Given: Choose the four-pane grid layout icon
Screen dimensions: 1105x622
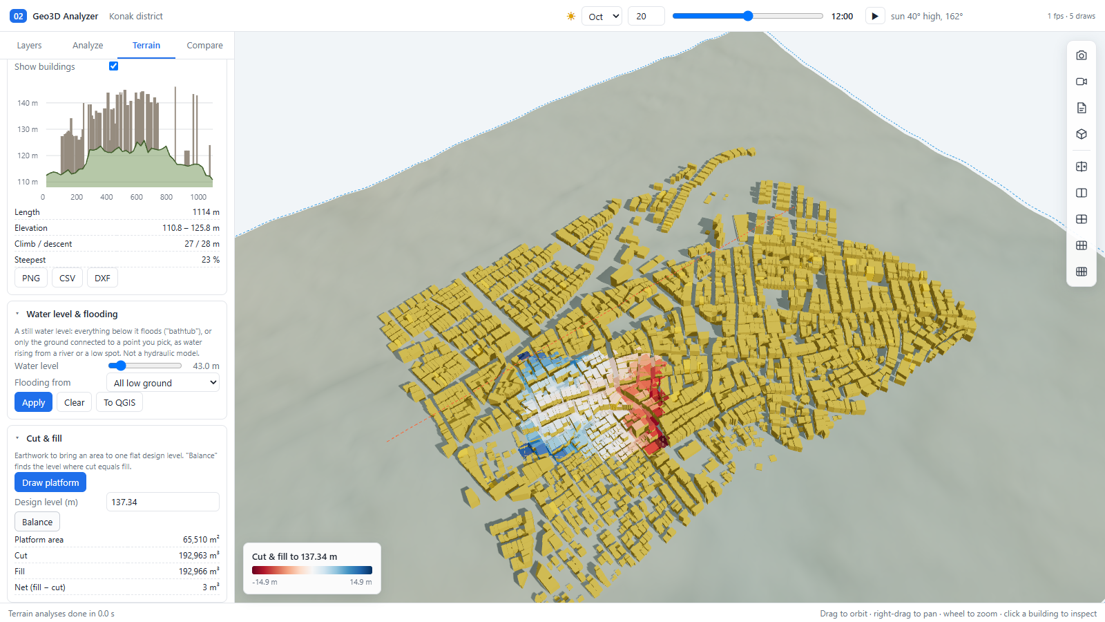Looking at the screenshot, I should coord(1082,219).
